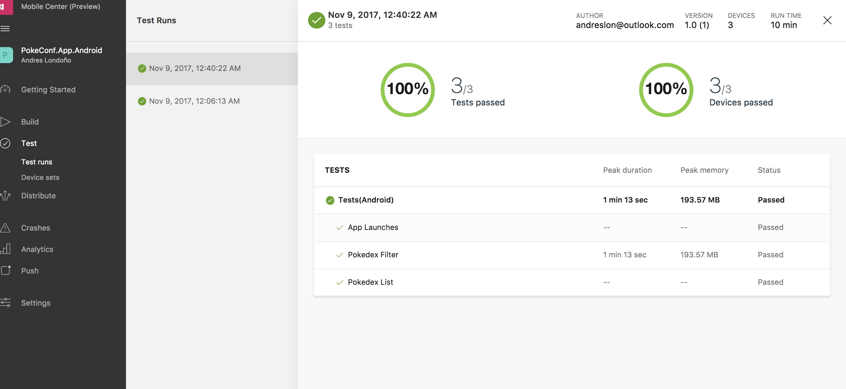This screenshot has width=846, height=389.
Task: Close the test run detail panel
Action: (827, 20)
